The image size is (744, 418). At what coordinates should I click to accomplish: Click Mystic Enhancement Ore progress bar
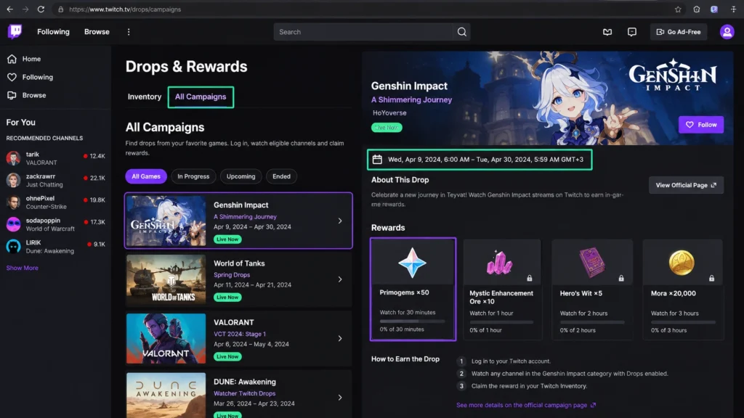[x=501, y=322]
